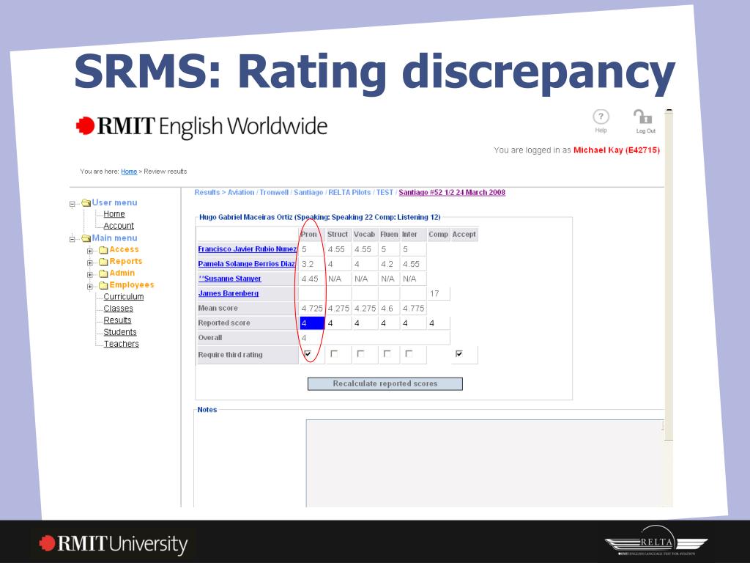Click the Aviation breadcrumb in the path
750x563 pixels.
tap(240, 193)
